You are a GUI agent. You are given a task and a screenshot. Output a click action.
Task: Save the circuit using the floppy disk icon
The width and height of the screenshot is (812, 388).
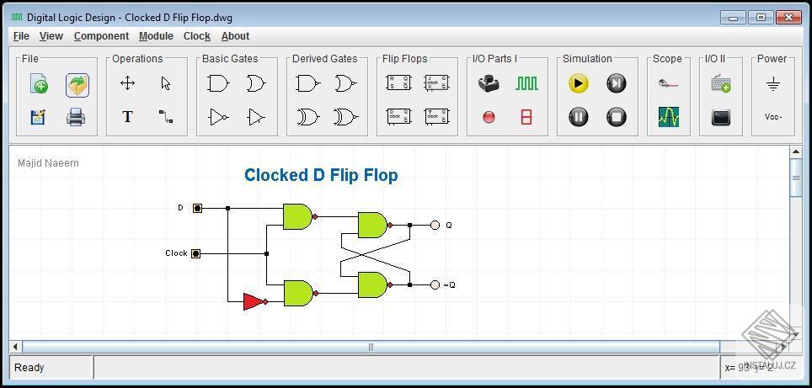[38, 118]
